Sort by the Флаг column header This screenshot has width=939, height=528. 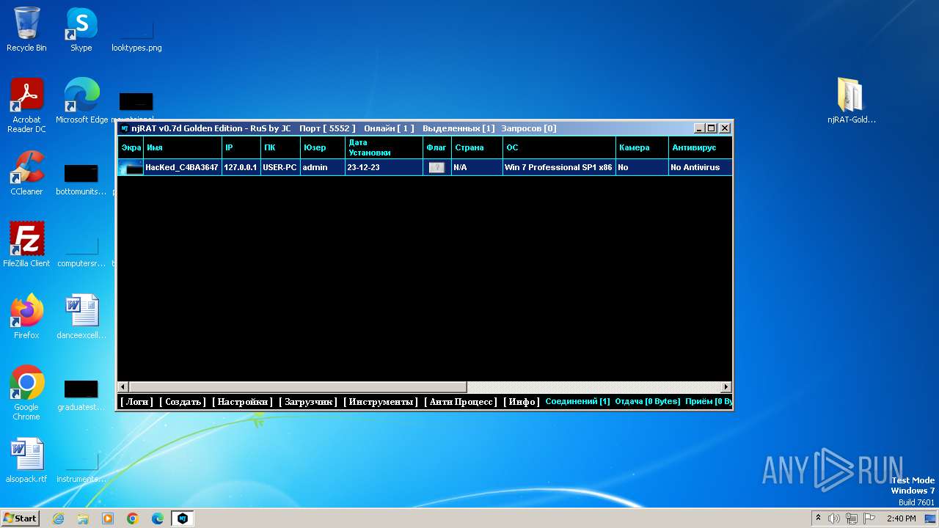tap(437, 147)
